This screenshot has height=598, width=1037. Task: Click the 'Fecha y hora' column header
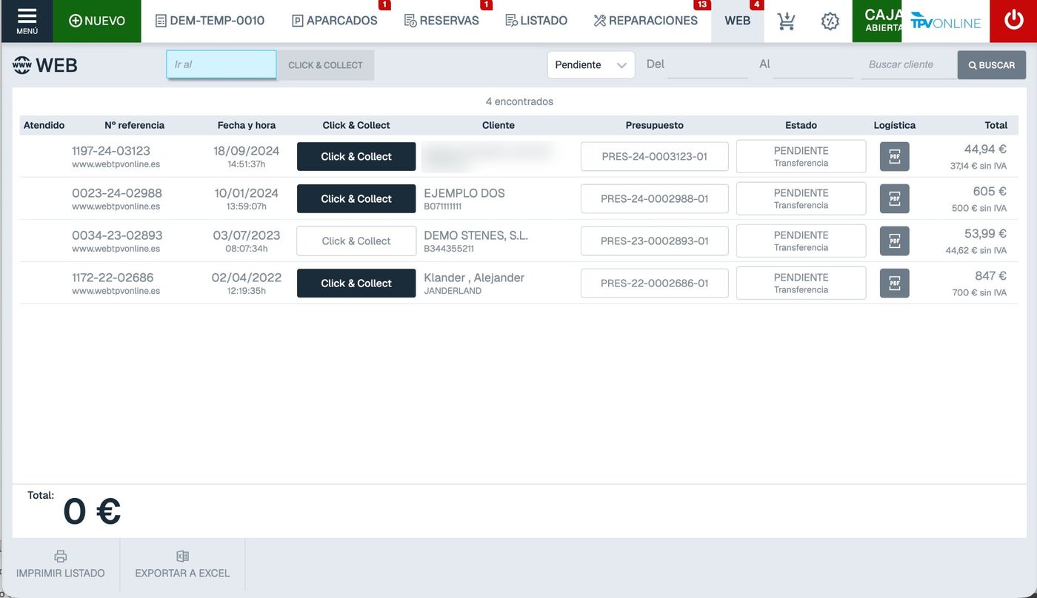[x=247, y=125]
